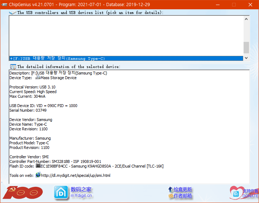Click the 'Device Revision: 1100' line
The image size is (259, 203).
(28, 129)
